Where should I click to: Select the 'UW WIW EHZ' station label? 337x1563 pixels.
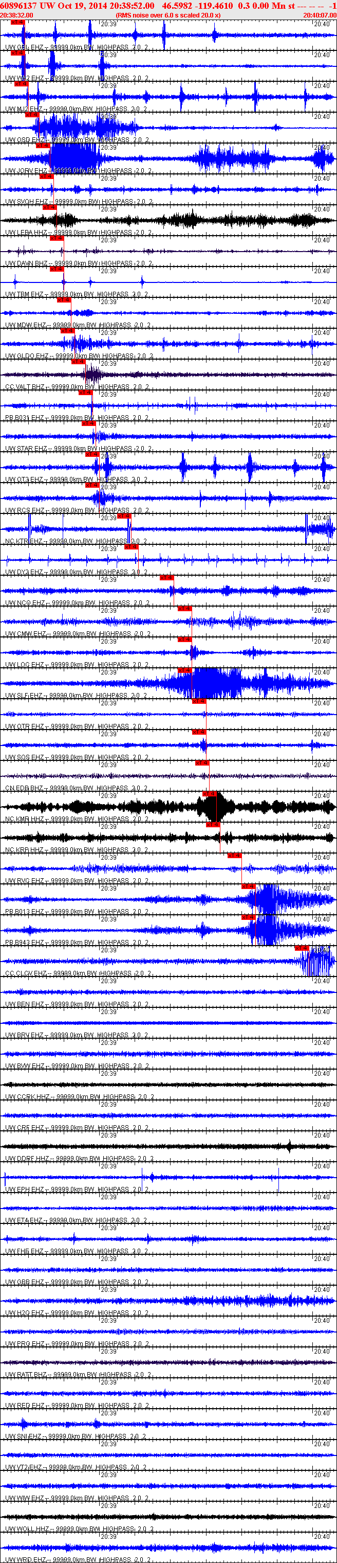pyautogui.click(x=25, y=1498)
